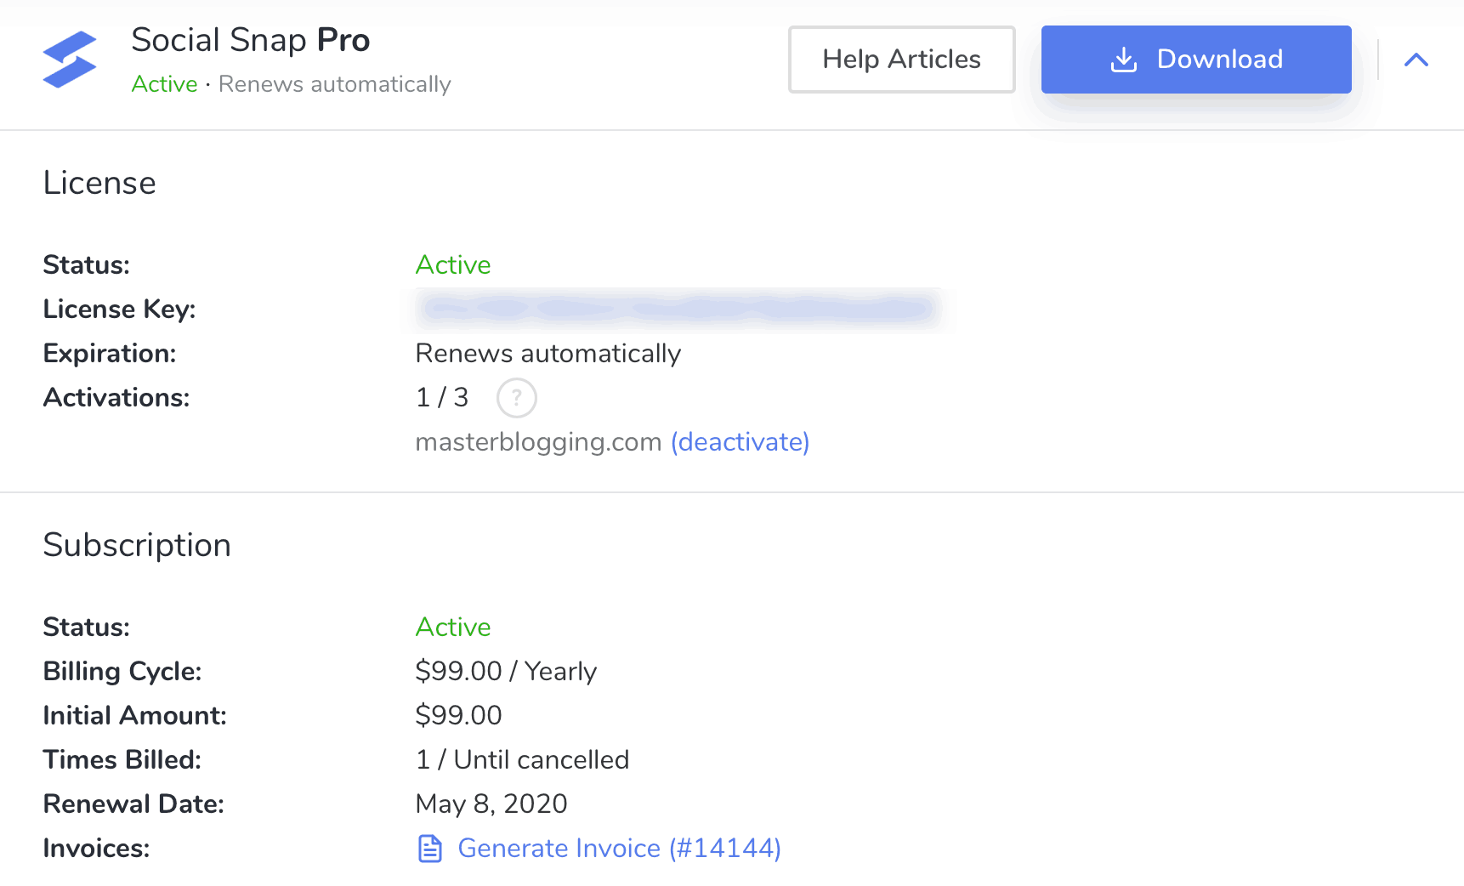Image resolution: width=1464 pixels, height=886 pixels.
Task: Click the document icon next to Generate Invoice
Action: [430, 847]
